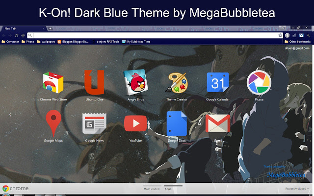Open the Wallpapers bookmarks folder
314x196 pixels.
click(46, 42)
